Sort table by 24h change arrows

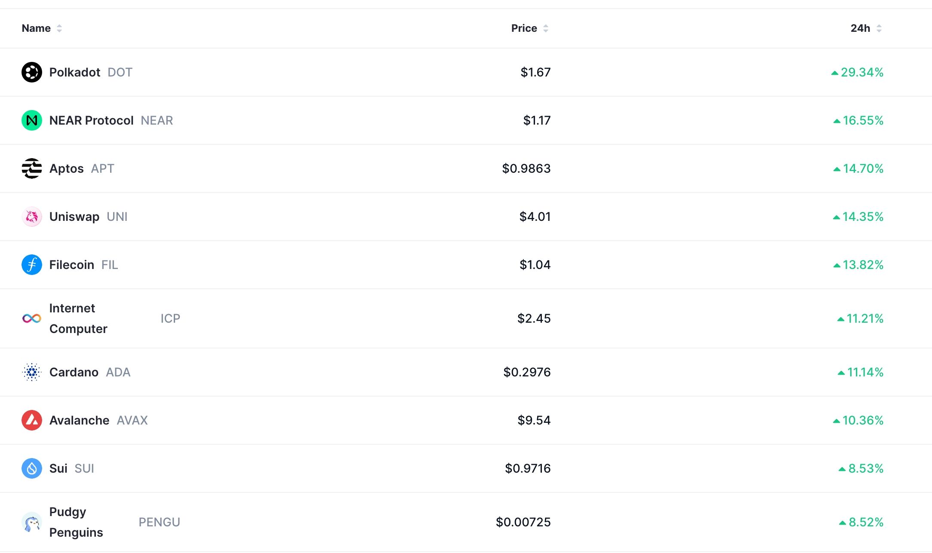[x=879, y=28]
